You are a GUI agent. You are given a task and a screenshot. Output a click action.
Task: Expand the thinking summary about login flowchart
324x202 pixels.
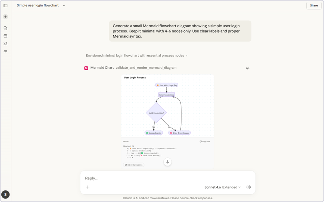point(136,55)
